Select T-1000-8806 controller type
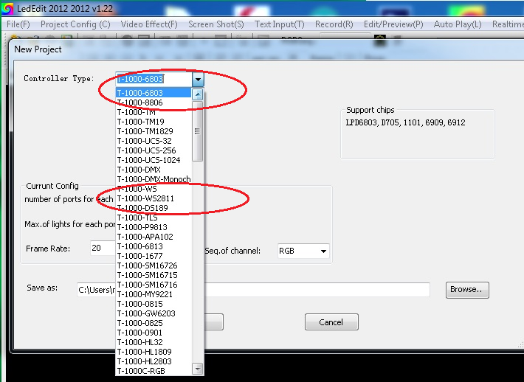 point(154,103)
